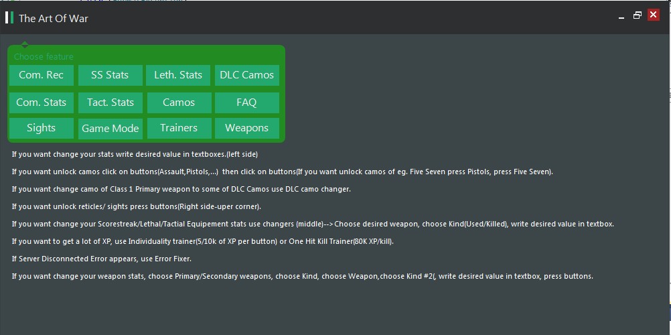671x335 pixels.
Task: Open the Com. Rec feature
Action: pyautogui.click(x=42, y=75)
